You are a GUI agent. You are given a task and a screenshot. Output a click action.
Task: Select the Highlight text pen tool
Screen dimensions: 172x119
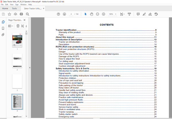144,14
